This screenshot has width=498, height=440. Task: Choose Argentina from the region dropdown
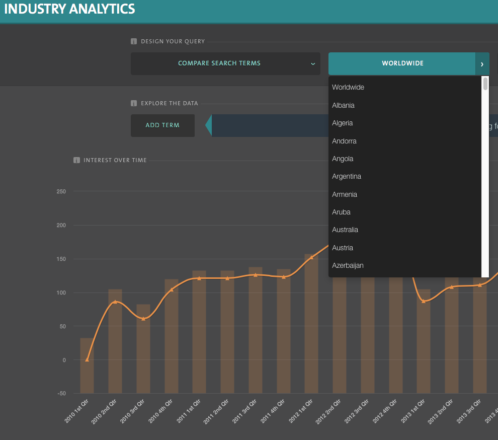click(347, 176)
